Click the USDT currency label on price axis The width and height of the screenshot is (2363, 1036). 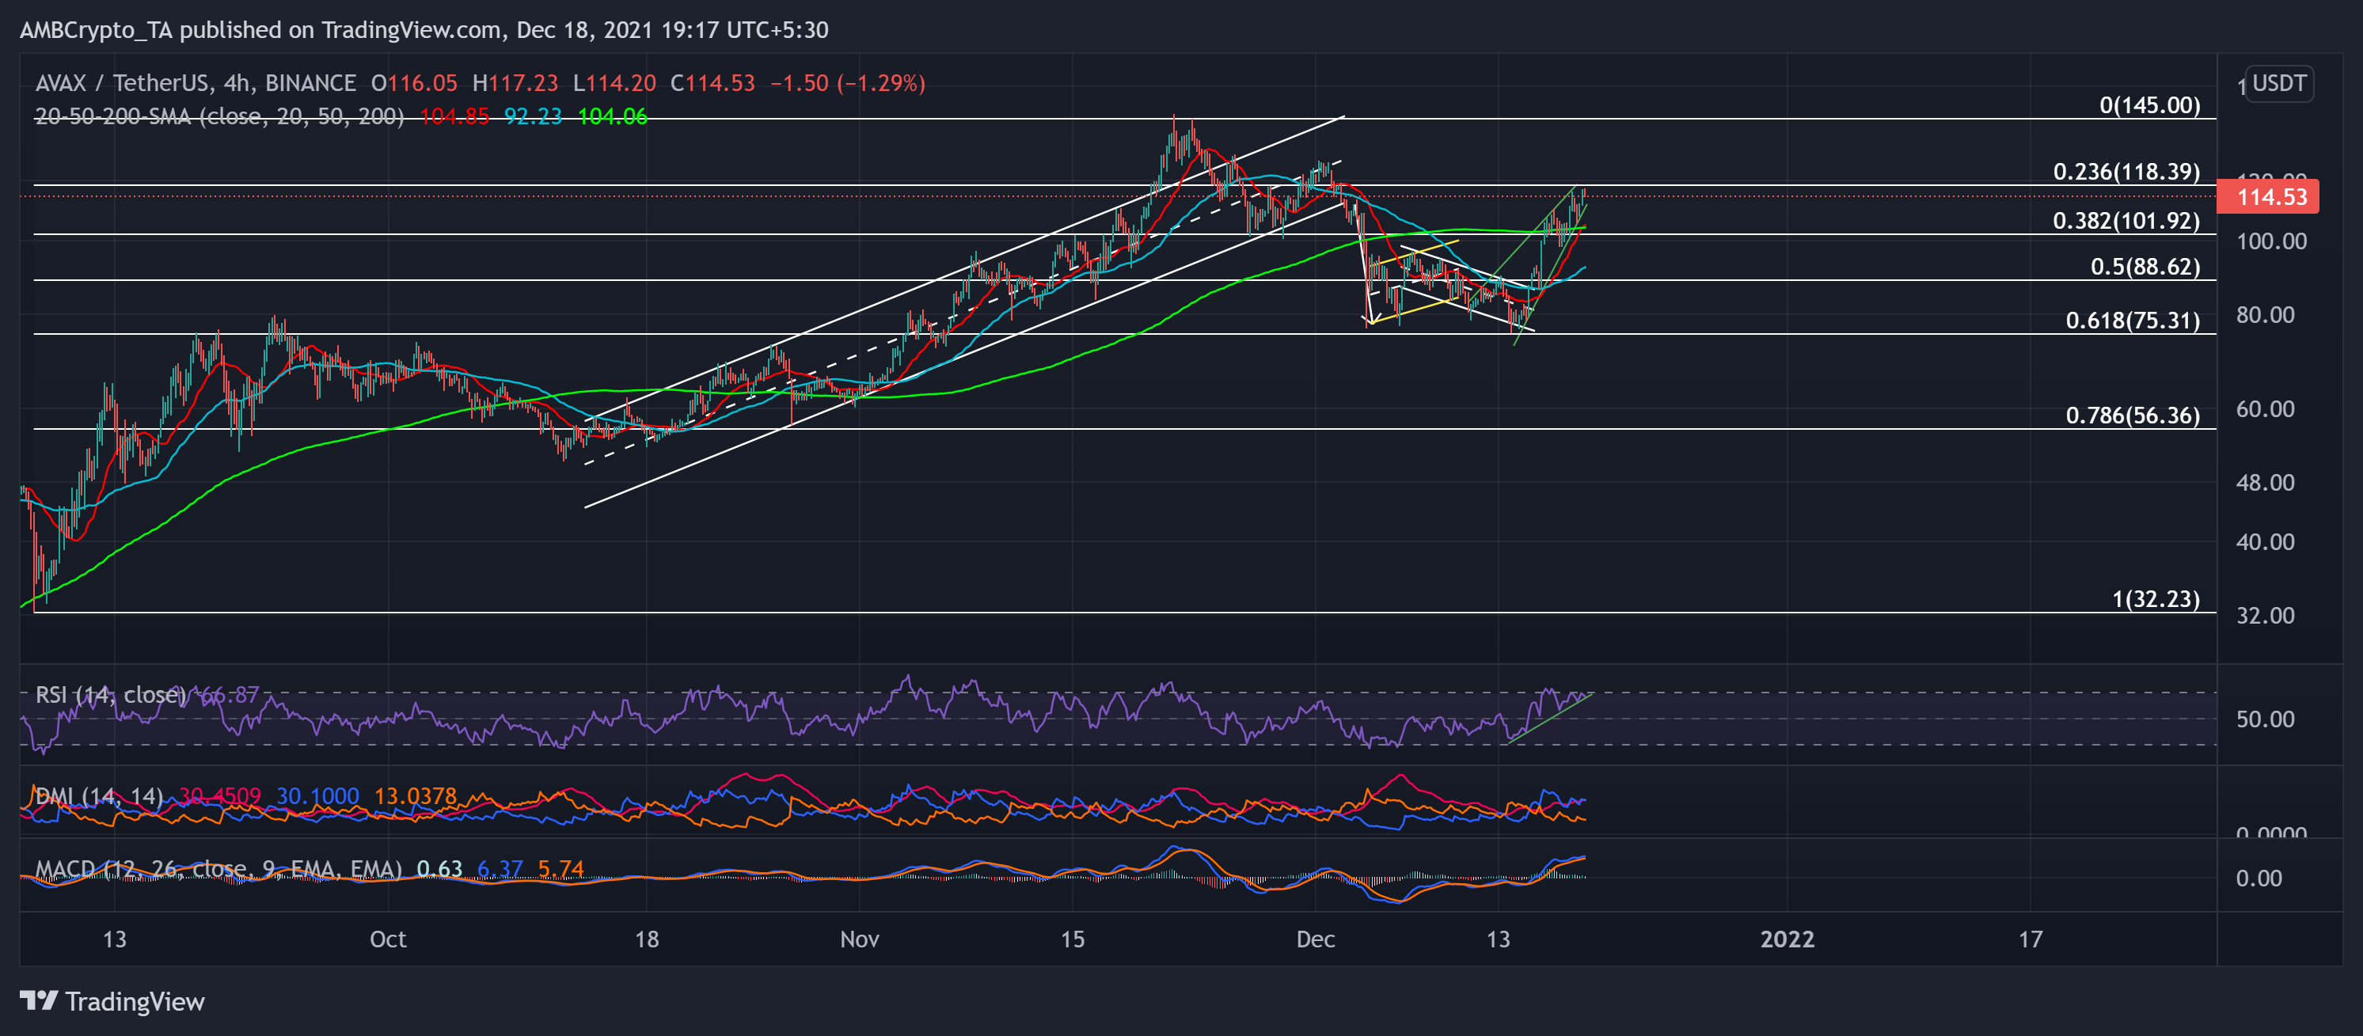[2281, 83]
